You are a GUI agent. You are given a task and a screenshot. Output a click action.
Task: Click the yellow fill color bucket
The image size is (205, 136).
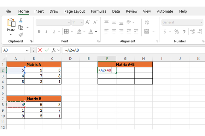tap(79, 31)
